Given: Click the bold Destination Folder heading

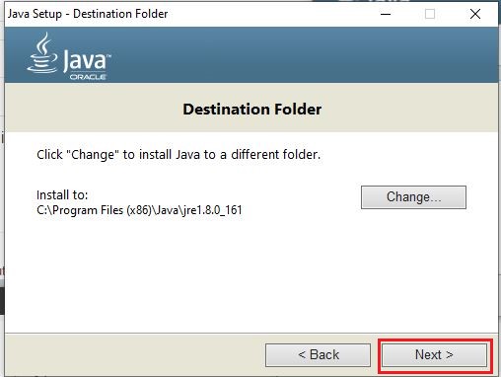Looking at the screenshot, I should pos(252,110).
